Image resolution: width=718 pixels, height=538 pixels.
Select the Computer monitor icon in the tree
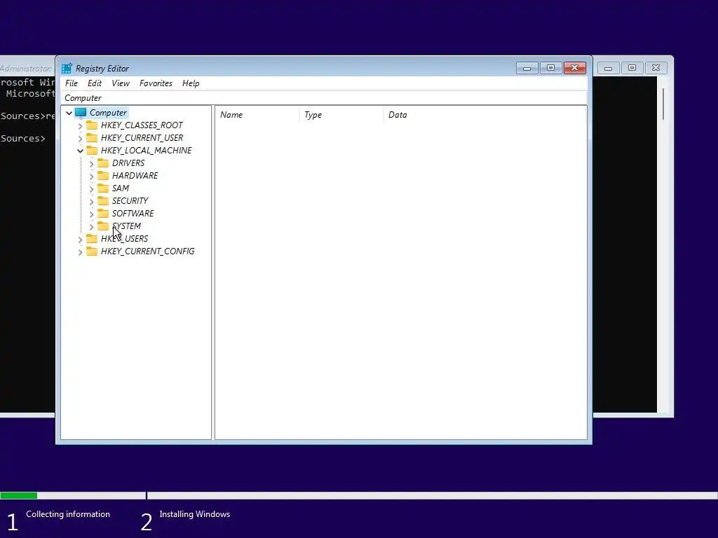pyautogui.click(x=81, y=113)
